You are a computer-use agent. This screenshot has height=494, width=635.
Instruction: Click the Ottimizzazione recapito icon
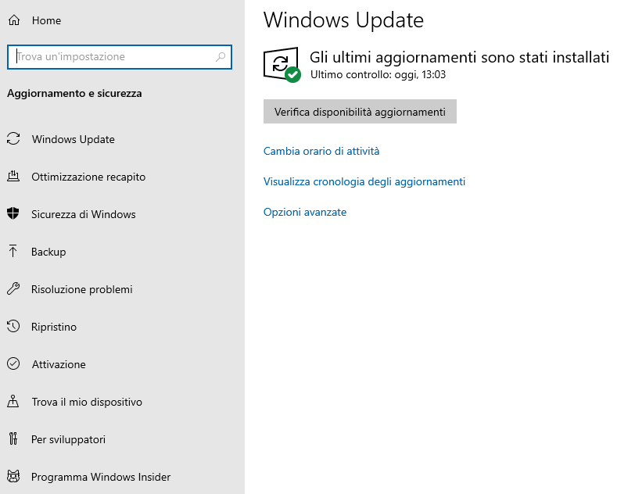coord(13,177)
